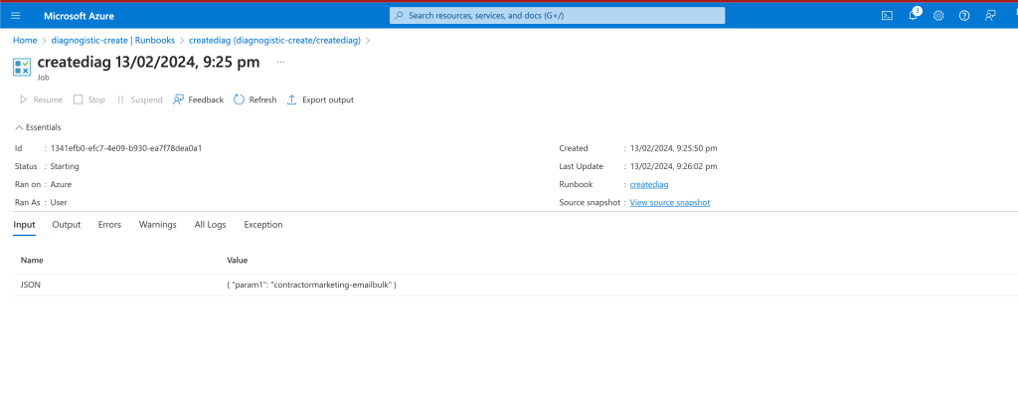The height and width of the screenshot is (406, 1018).
Task: Switch to the Exception tab
Action: [x=263, y=225]
